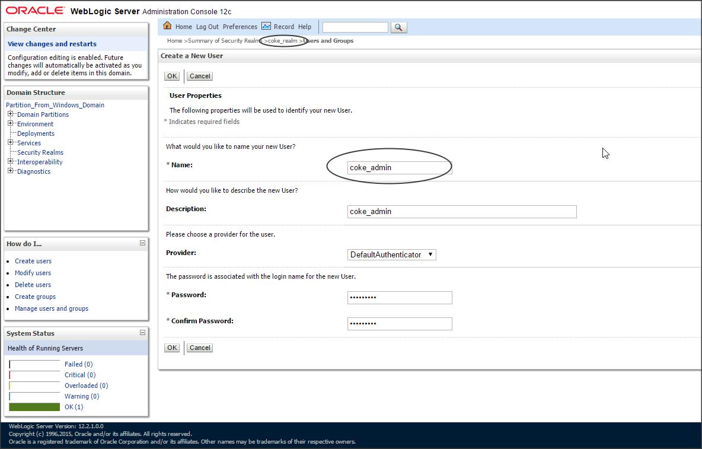Open Security Realms in Domain Structure

[x=40, y=152]
